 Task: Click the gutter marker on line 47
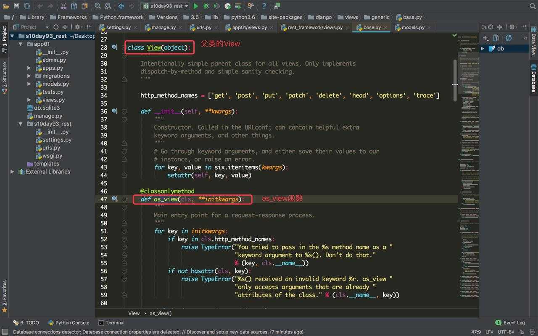click(x=115, y=199)
